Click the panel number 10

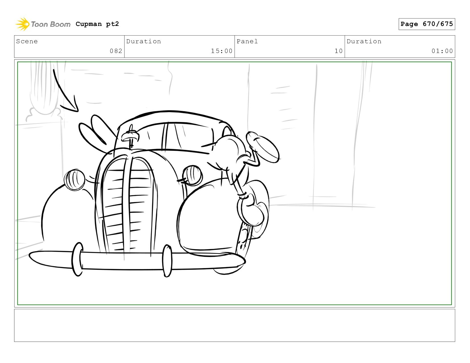338,51
